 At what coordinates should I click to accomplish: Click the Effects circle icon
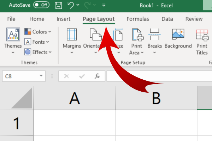[x=28, y=52]
